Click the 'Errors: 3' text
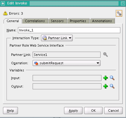Image resolution: width=126 pixels, height=118 pixels. [x=16, y=13]
